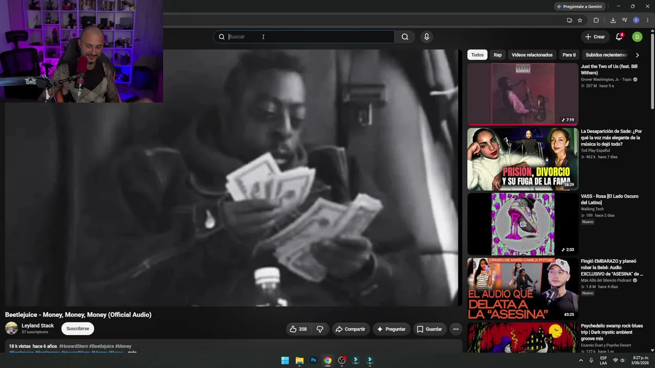655x368 pixels.
Task: Open the Leyland Stack channel name link
Action: click(x=37, y=326)
